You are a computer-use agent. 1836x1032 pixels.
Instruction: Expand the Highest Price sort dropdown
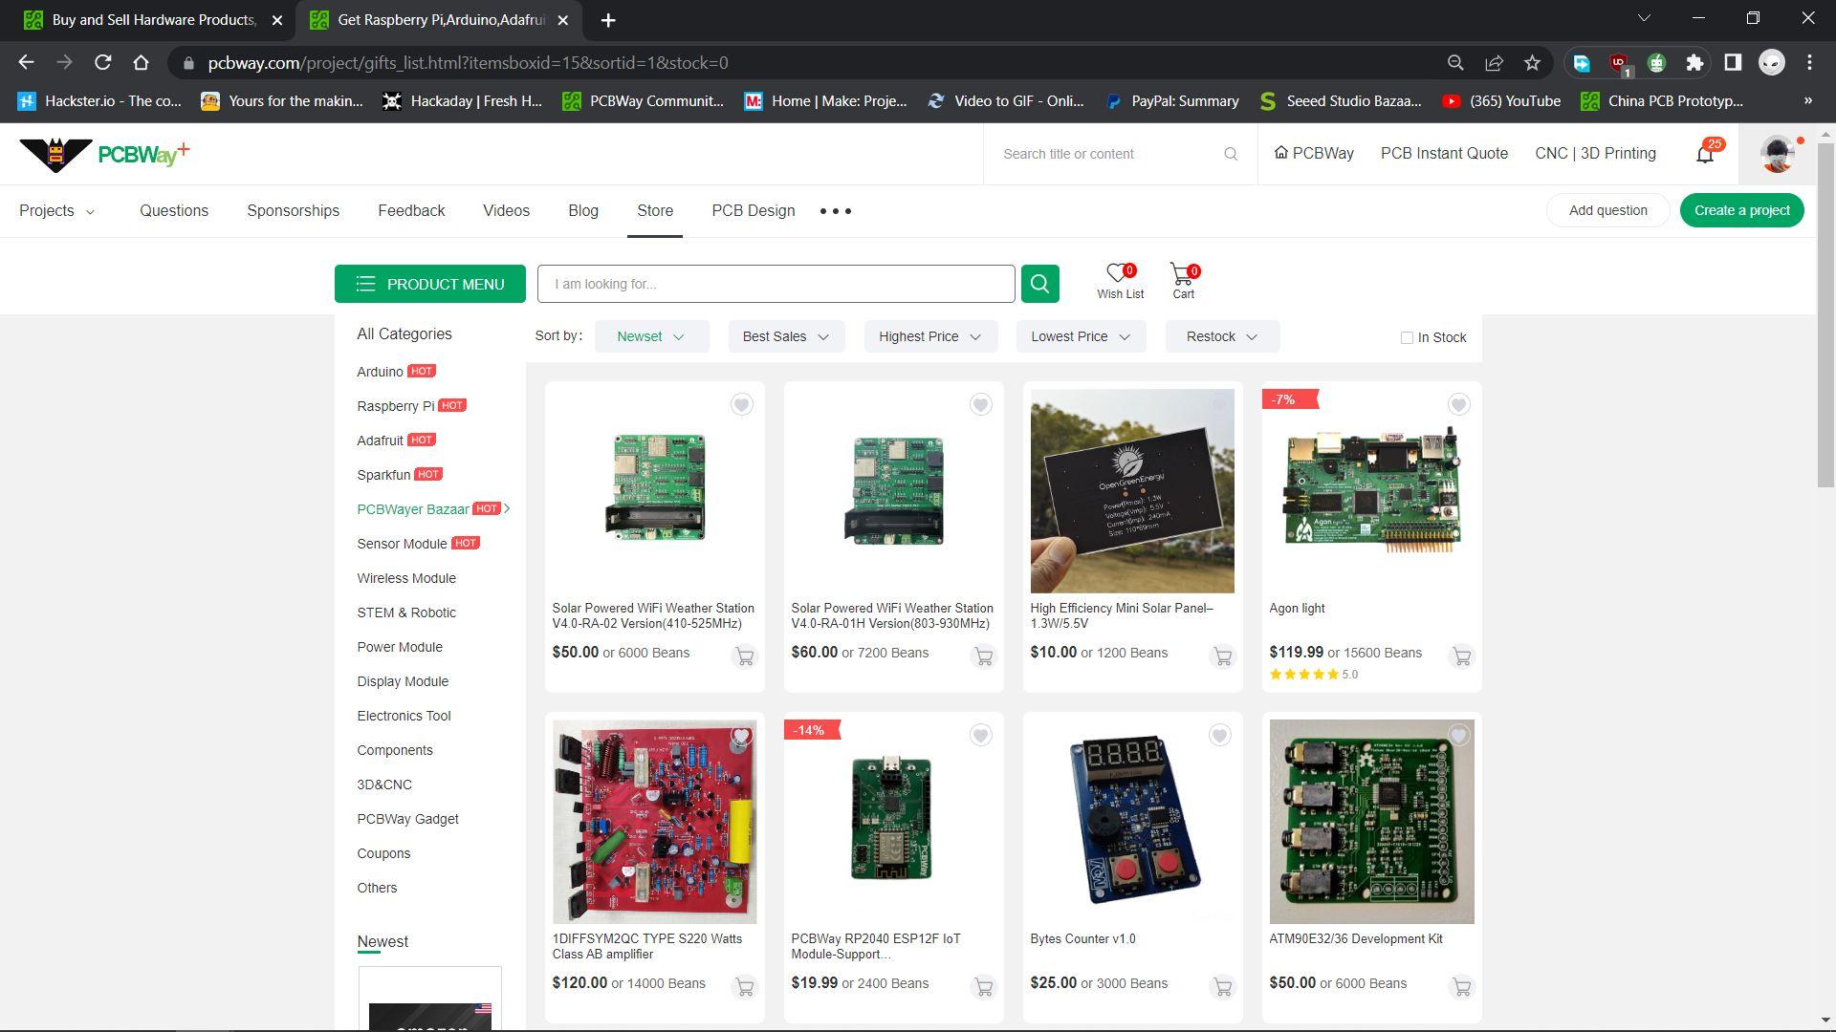tap(929, 336)
